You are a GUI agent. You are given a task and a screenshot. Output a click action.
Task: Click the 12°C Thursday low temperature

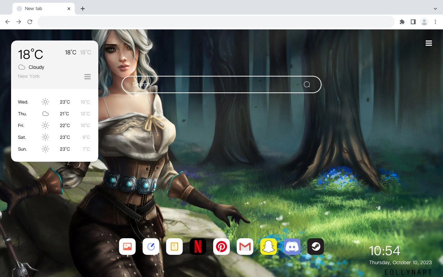[x=85, y=114]
